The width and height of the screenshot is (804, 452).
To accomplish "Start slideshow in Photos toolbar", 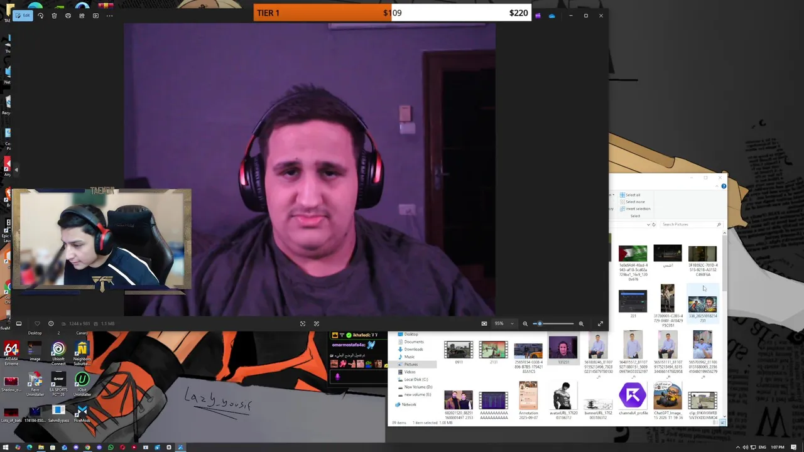I will pyautogui.click(x=95, y=16).
